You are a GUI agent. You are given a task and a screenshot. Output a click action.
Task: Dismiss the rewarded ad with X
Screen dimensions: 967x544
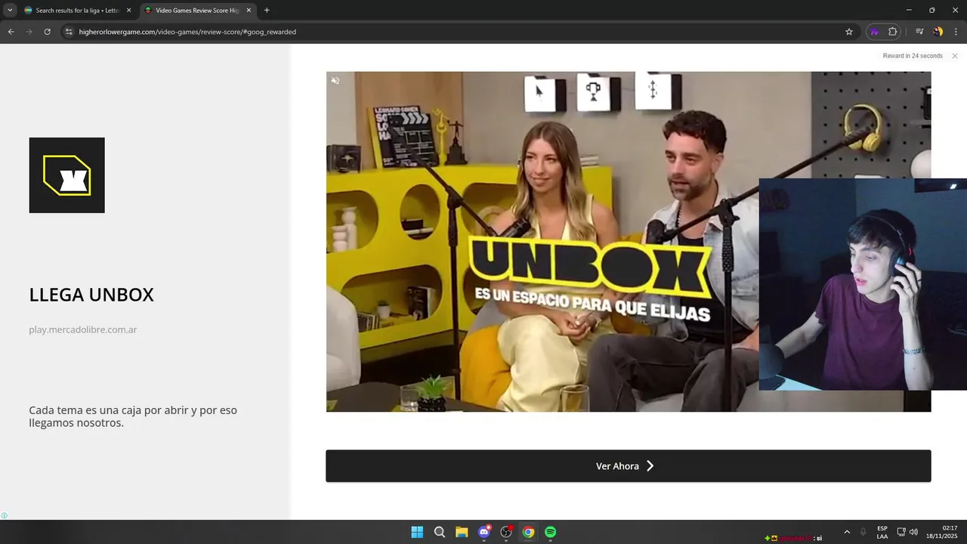[955, 56]
